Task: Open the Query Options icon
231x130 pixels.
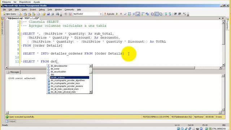Action: tap(134, 14)
